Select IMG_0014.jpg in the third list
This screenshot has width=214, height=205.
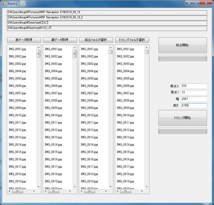pos(89,145)
